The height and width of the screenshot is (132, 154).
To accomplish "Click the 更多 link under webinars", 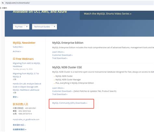I will 16,97.
